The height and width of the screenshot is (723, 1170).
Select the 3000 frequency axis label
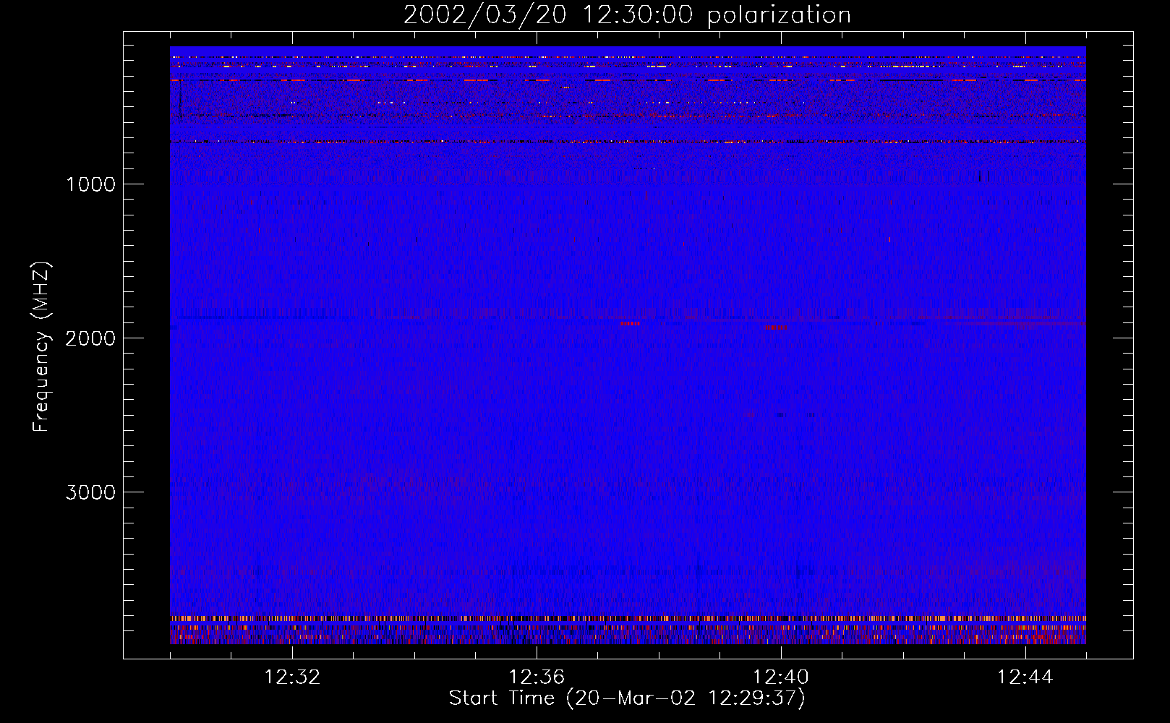pyautogui.click(x=90, y=492)
